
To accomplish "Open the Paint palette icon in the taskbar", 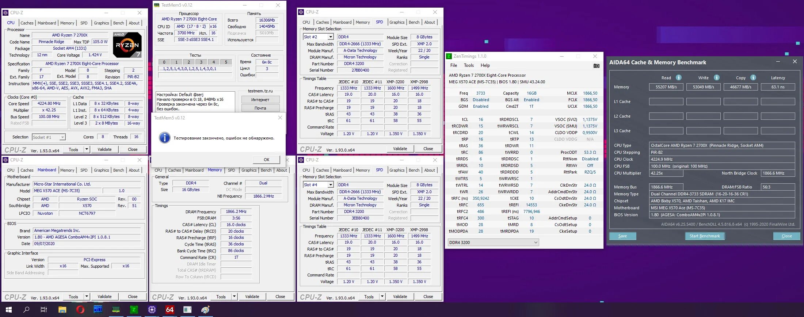I will (x=206, y=310).
